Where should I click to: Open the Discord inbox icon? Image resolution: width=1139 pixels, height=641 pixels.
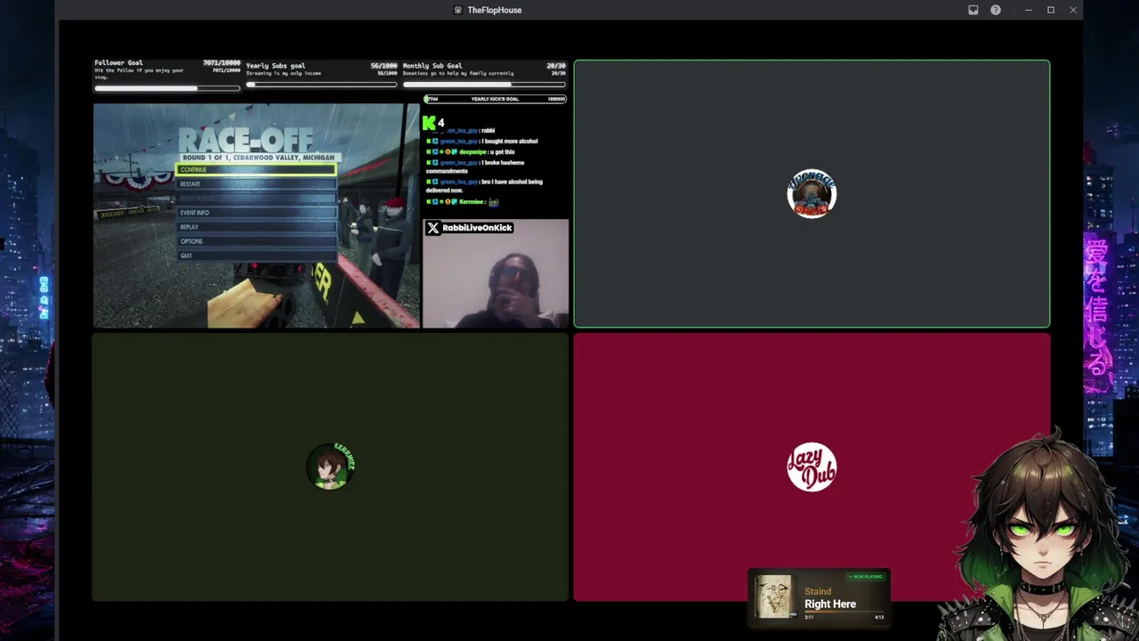(x=973, y=10)
